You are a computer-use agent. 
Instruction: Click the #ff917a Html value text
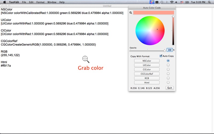click(6, 66)
